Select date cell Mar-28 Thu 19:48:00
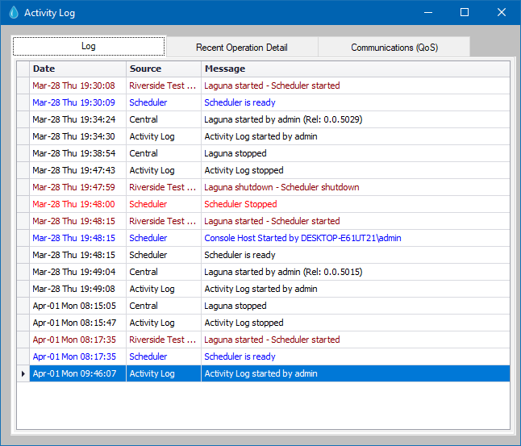The width and height of the screenshot is (521, 446). tap(77, 204)
